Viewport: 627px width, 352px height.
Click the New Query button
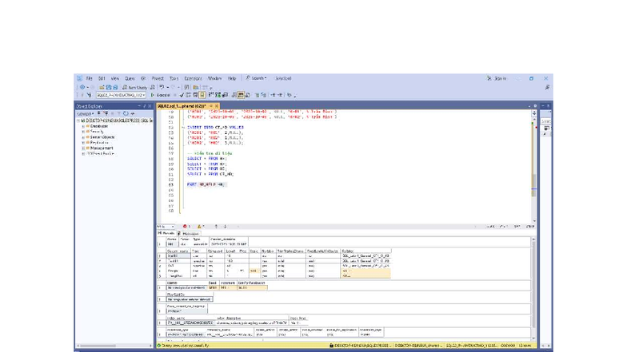tap(134, 88)
